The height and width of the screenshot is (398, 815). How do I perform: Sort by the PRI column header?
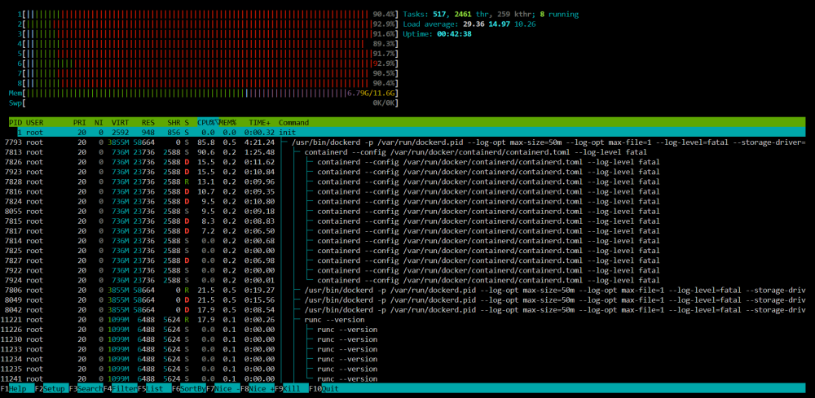coord(80,122)
